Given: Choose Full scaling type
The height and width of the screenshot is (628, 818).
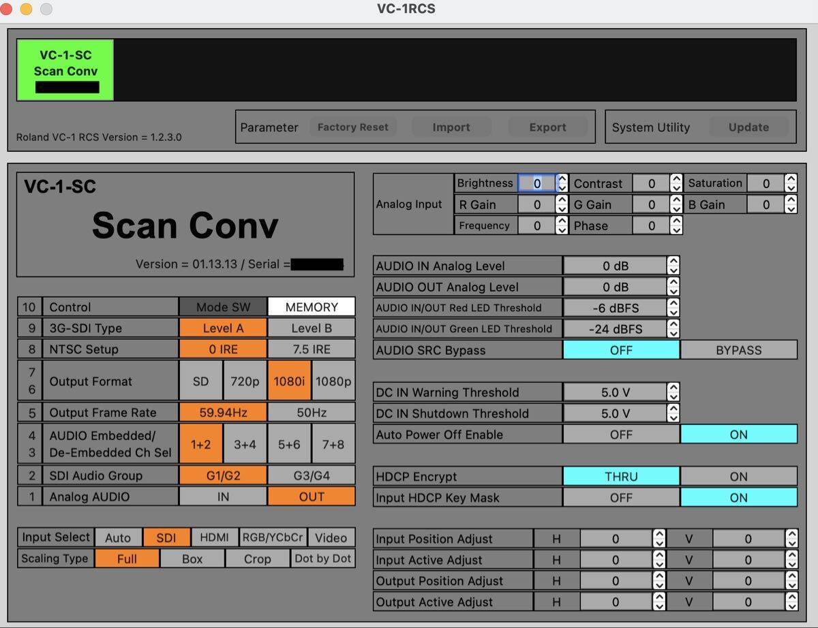Looking at the screenshot, I should pos(127,559).
